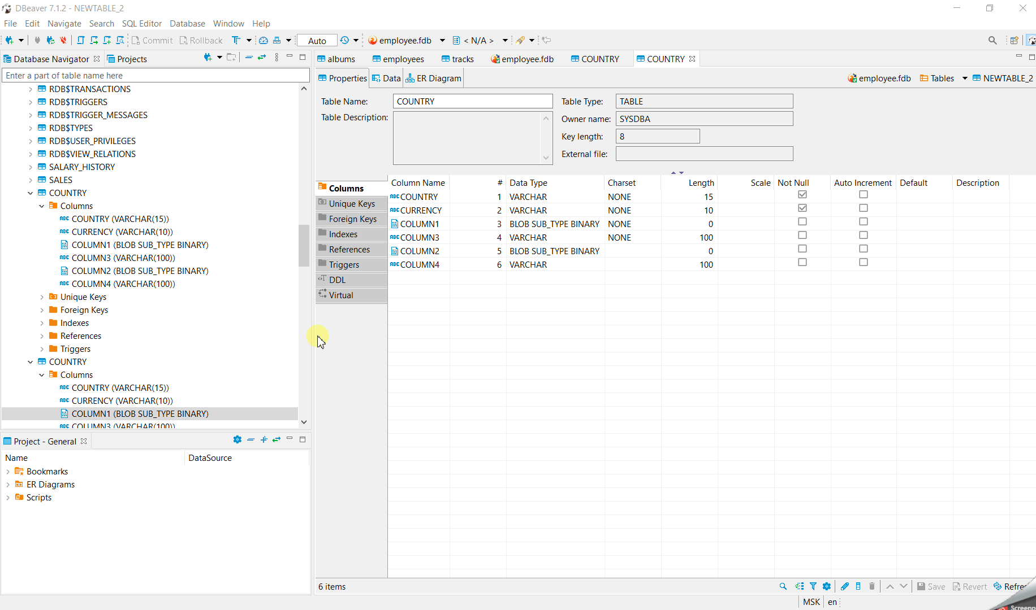The image size is (1036, 610).
Task: Open the albums editor tab
Action: (336, 59)
